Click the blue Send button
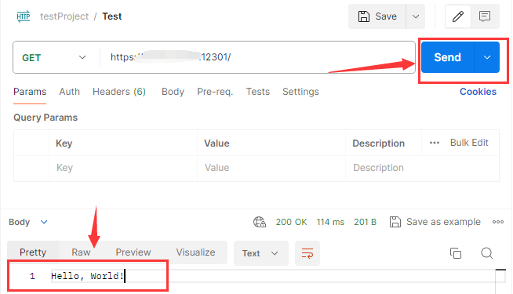513x294 pixels. click(447, 57)
